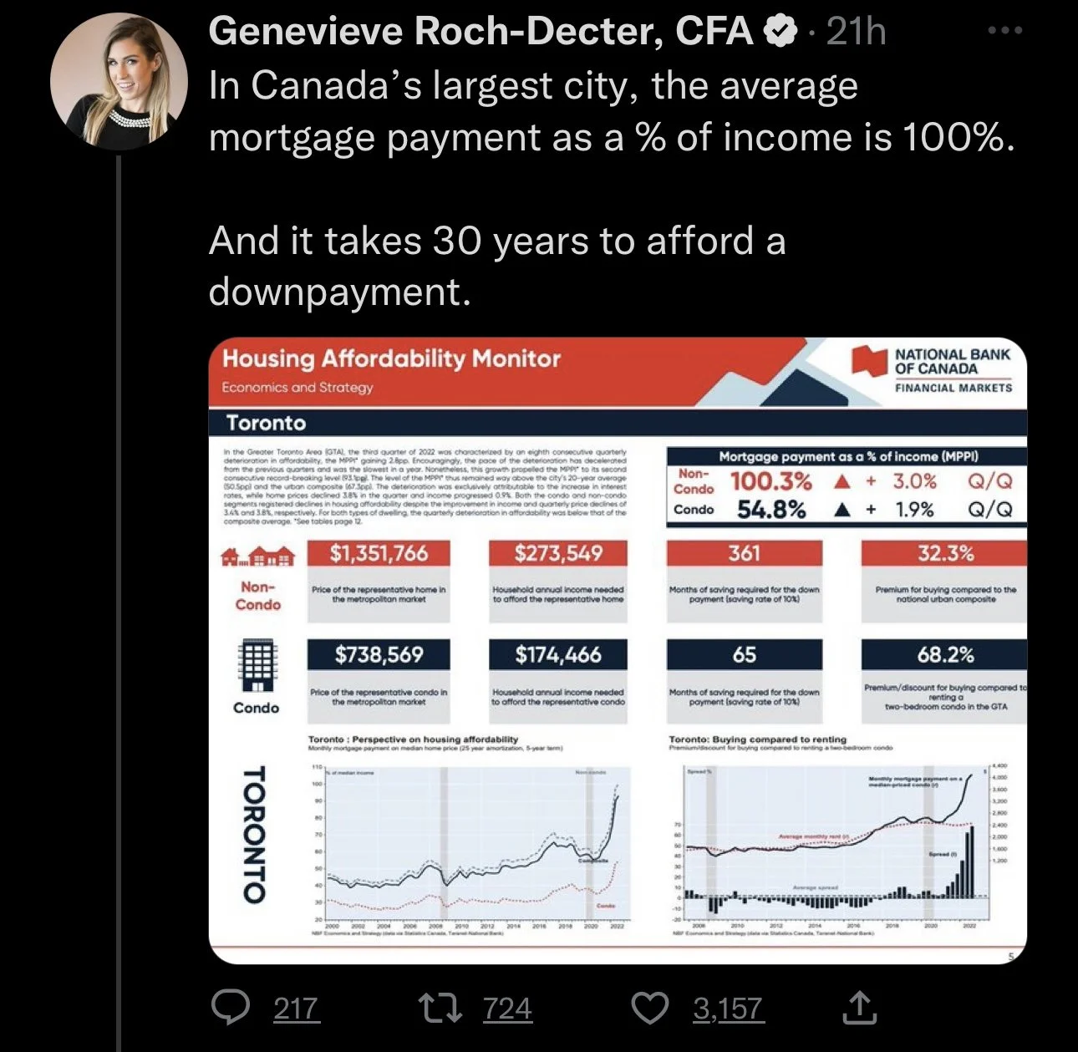This screenshot has width=1078, height=1052.
Task: View the 724 retweets count
Action: point(507,1009)
